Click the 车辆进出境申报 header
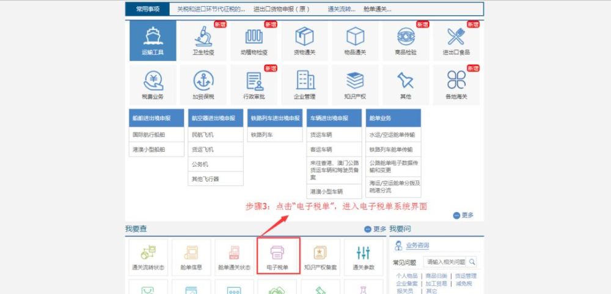The image size is (611, 294). tap(334, 118)
